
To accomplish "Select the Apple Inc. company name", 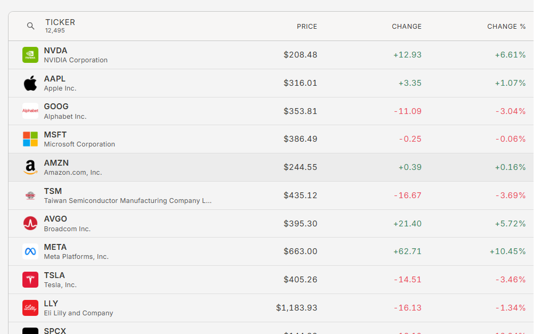I will (60, 88).
